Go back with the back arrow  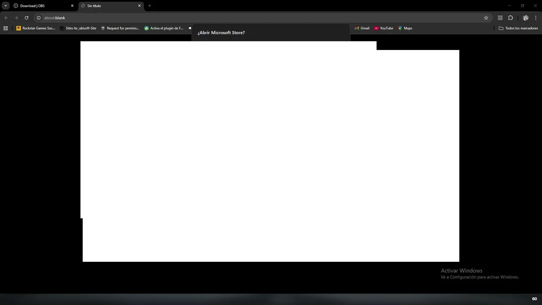[6, 18]
